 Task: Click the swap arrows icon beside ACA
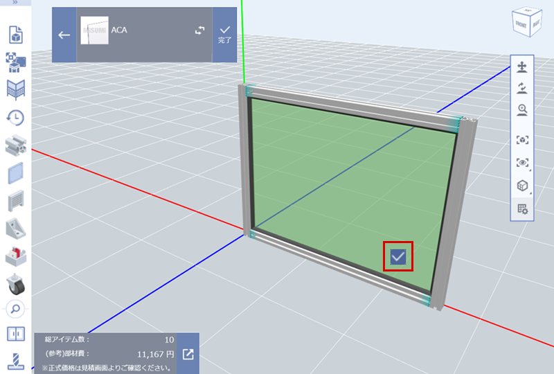(x=200, y=31)
